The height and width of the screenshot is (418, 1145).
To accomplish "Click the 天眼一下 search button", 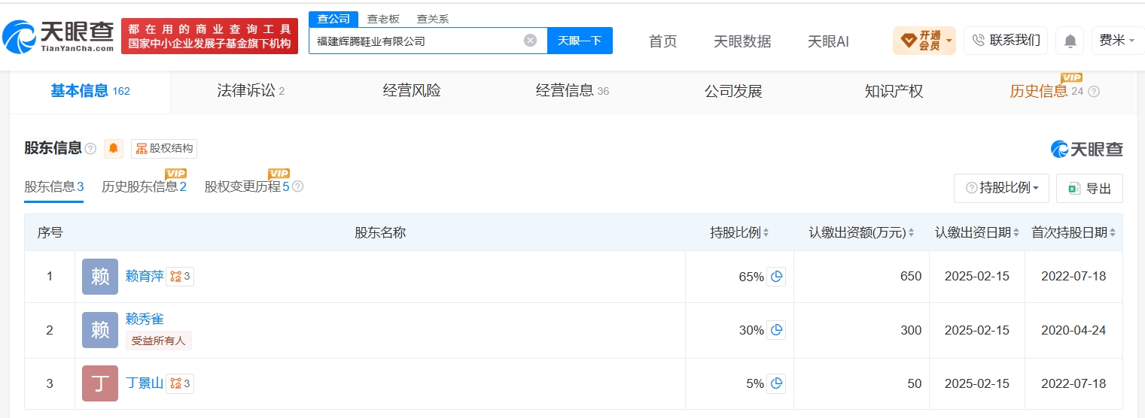I will point(580,41).
